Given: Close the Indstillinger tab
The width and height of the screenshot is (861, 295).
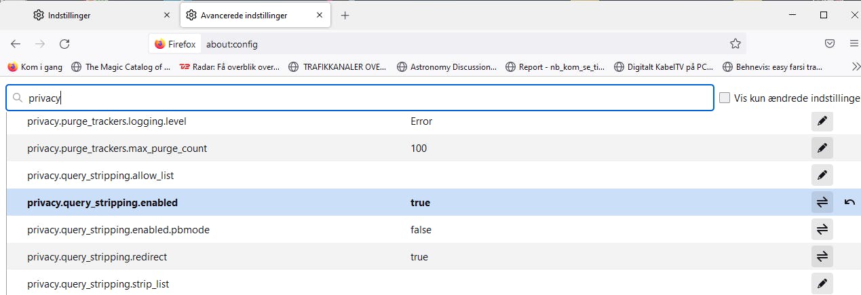Looking at the screenshot, I should [167, 15].
